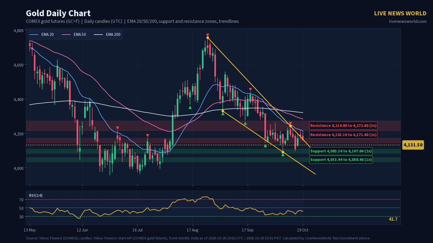The height and width of the screenshot is (243, 433).
Task: Click the green up-triangle under the lower trendline's start dot
Action: click(223, 114)
